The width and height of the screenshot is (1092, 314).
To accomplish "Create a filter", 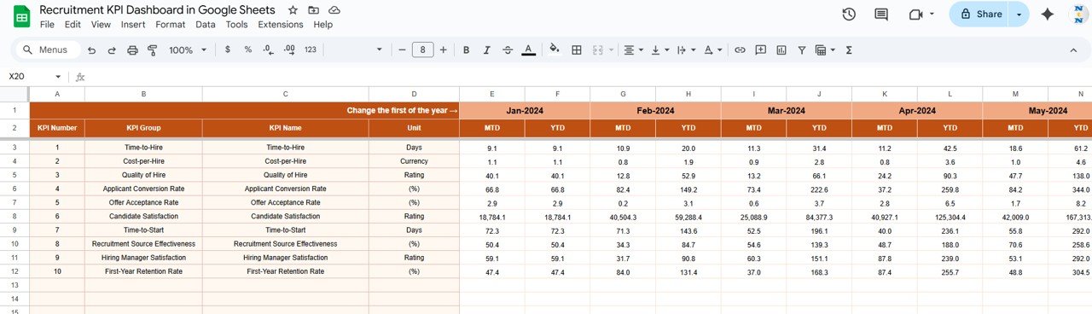I will coord(802,50).
